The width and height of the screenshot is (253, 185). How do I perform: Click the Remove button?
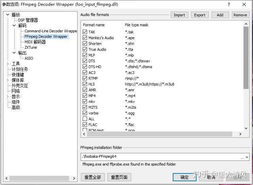[240, 15]
